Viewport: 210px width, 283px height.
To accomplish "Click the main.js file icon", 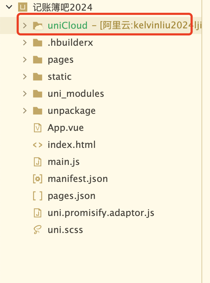I will point(38,162).
